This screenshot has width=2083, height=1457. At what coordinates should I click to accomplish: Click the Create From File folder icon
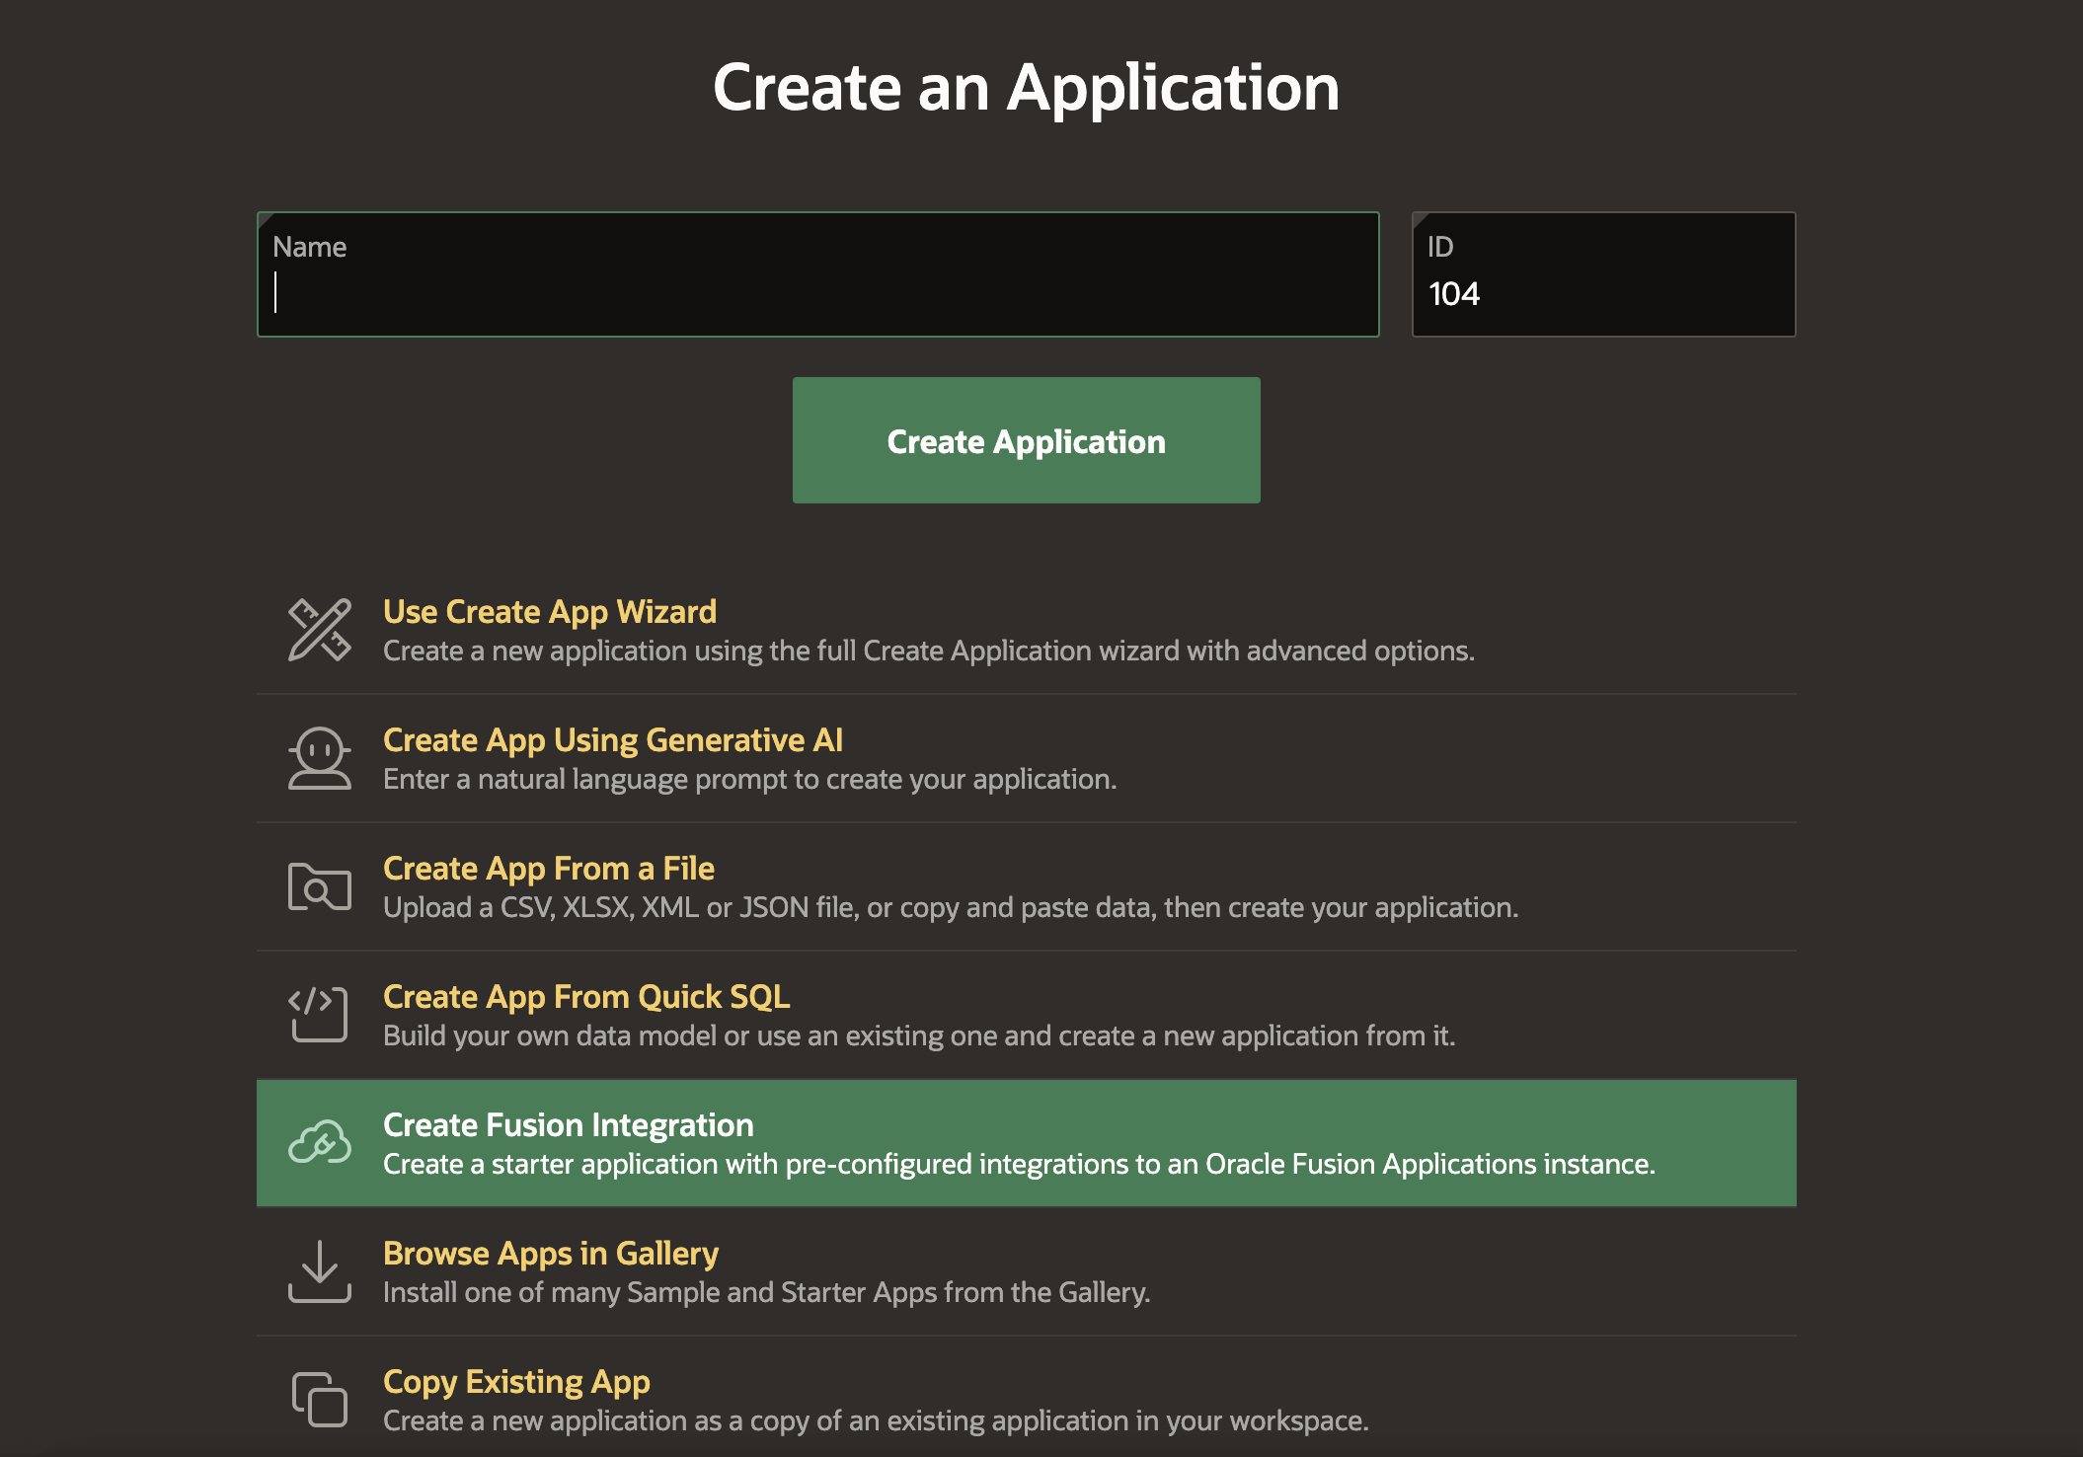click(x=319, y=886)
